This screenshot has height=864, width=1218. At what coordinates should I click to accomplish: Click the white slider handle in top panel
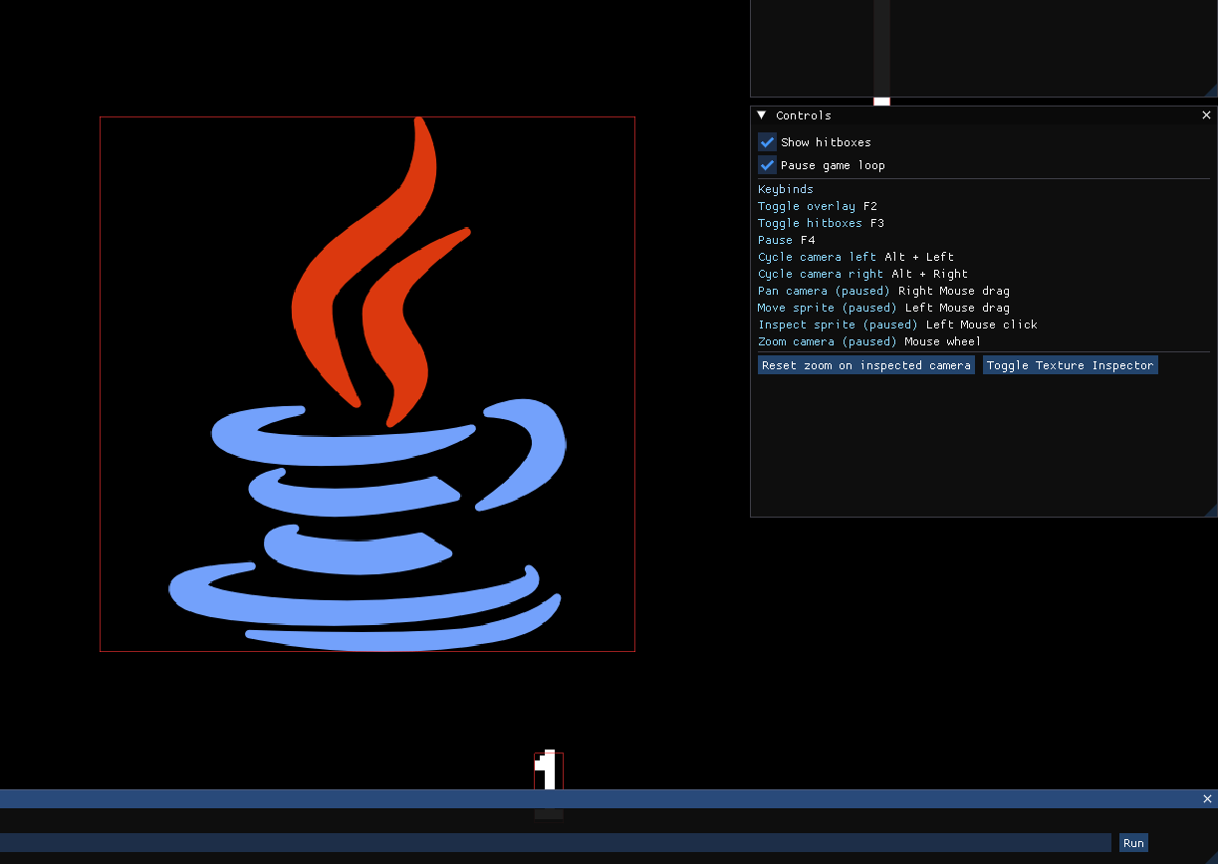pos(881,101)
